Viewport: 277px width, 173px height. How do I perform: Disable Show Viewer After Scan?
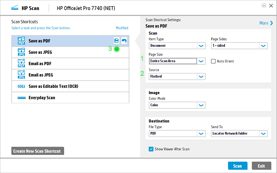151,149
